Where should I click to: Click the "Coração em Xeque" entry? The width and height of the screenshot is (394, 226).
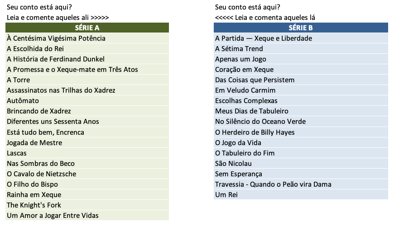coord(245,70)
